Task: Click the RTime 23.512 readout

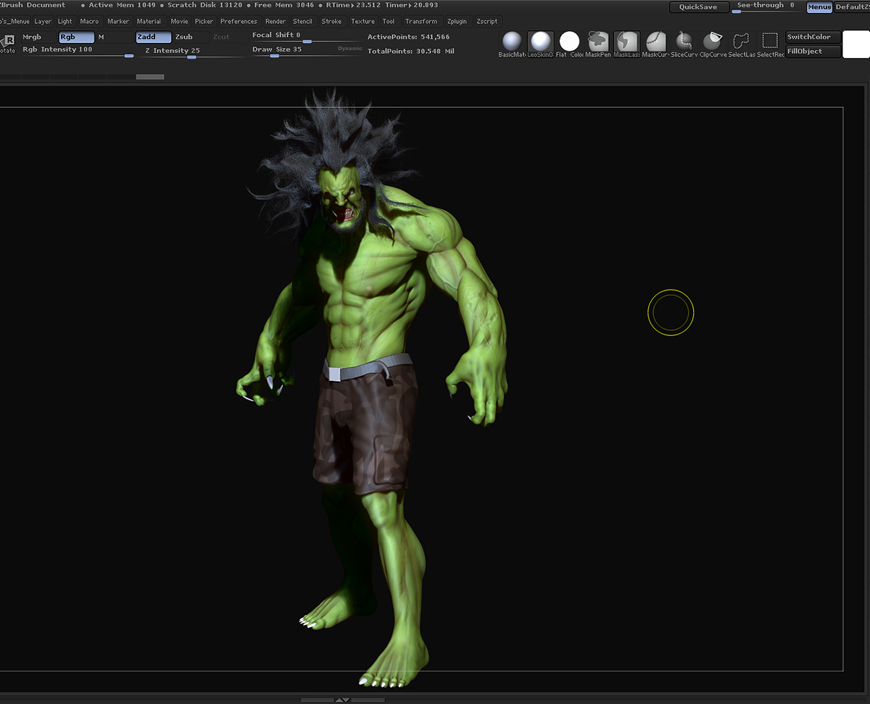Action: [354, 5]
